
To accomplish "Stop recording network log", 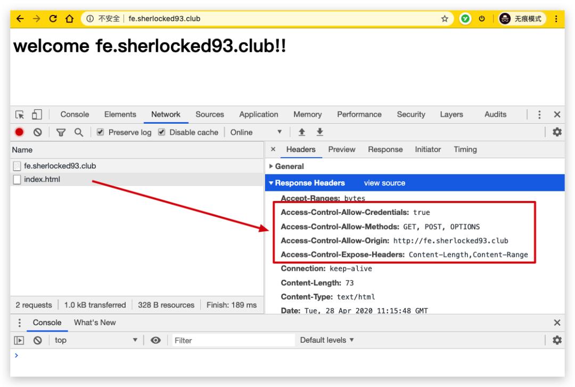I will 20,132.
